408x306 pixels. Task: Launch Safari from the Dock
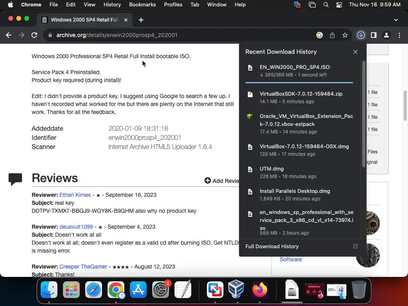tap(94, 290)
